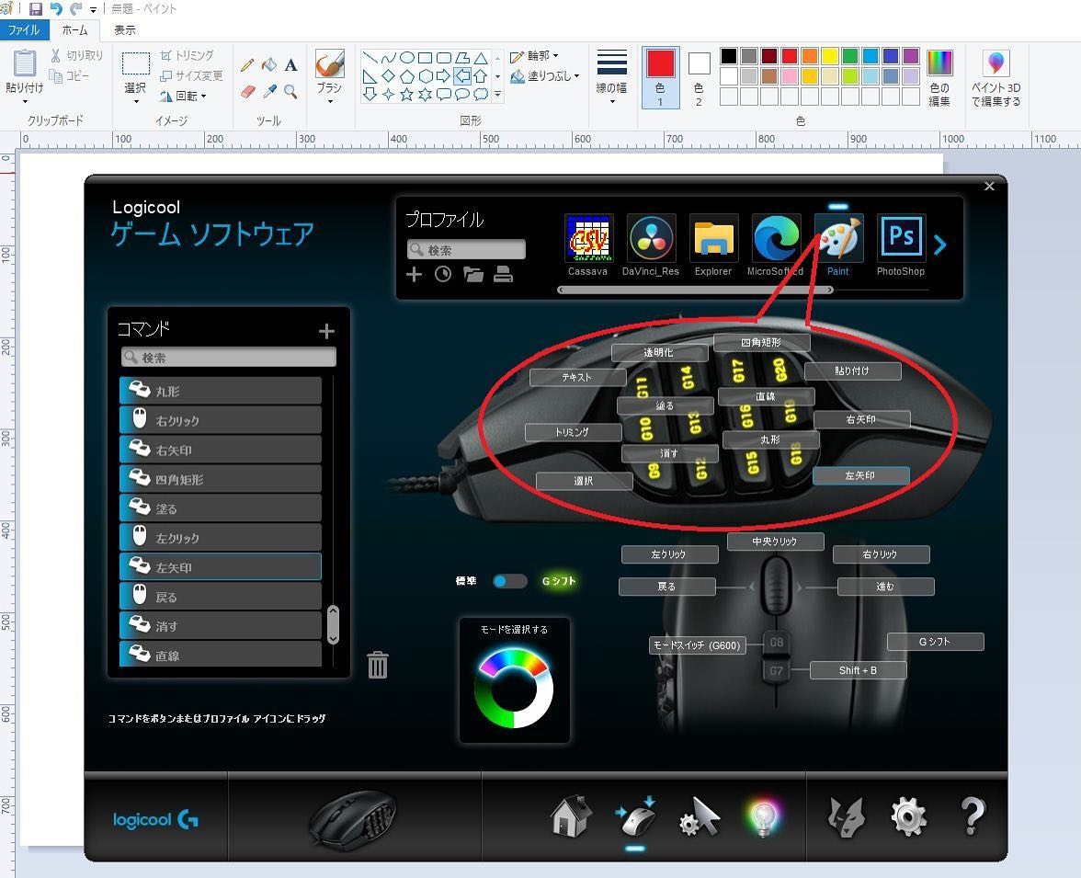Click the 切り取り cut button
This screenshot has width=1081, height=878.
76,56
